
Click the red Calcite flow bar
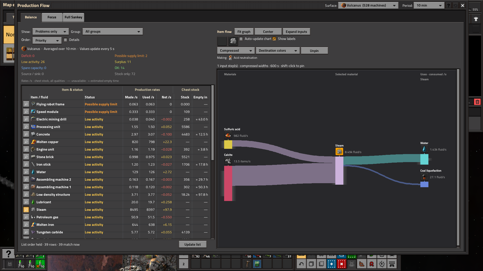228,183
